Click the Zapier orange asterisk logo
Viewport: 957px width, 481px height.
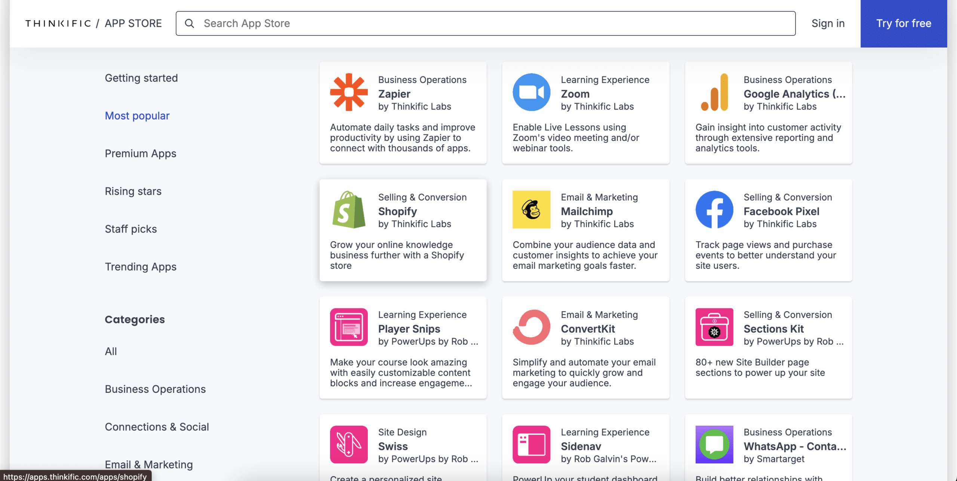coord(349,92)
